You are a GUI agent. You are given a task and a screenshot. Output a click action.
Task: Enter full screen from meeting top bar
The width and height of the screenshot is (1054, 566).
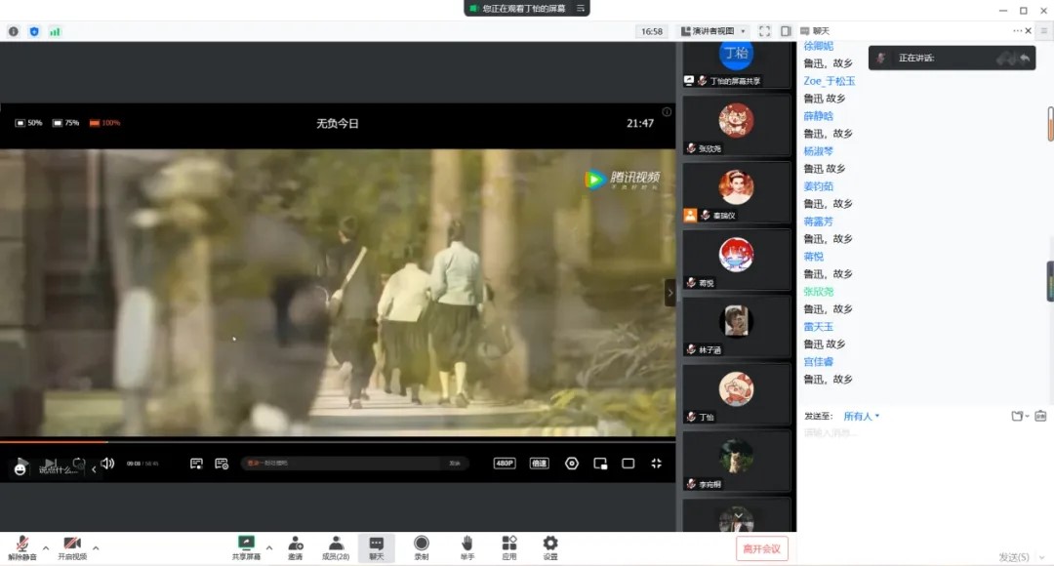(764, 31)
